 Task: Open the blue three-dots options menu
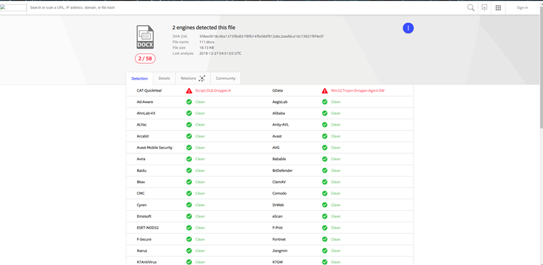click(x=408, y=28)
